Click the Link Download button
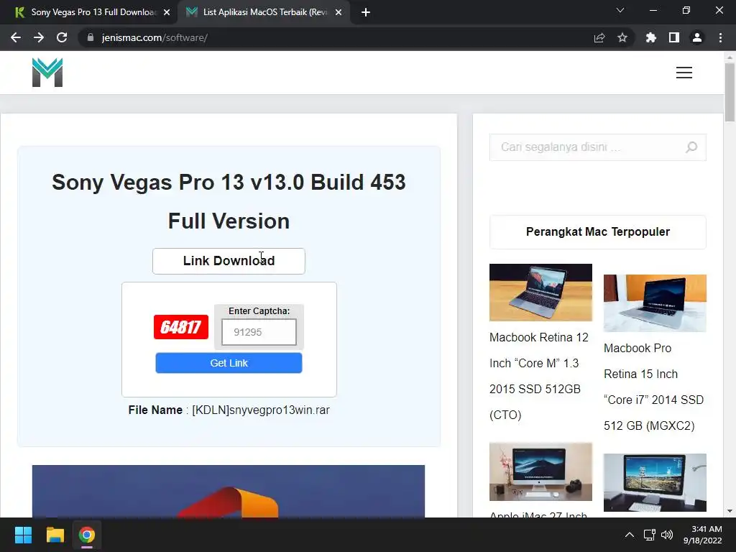This screenshot has width=736, height=552. pos(229,261)
